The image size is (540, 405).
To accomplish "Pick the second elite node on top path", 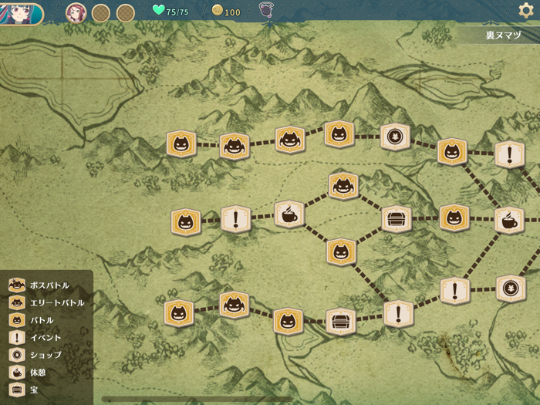I will [x=290, y=140].
